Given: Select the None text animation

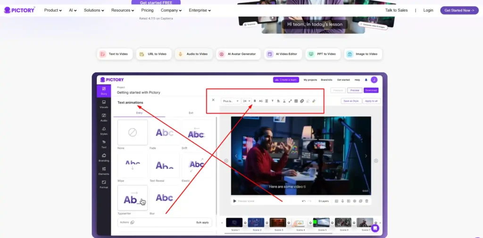Looking at the screenshot, I should point(133,132).
